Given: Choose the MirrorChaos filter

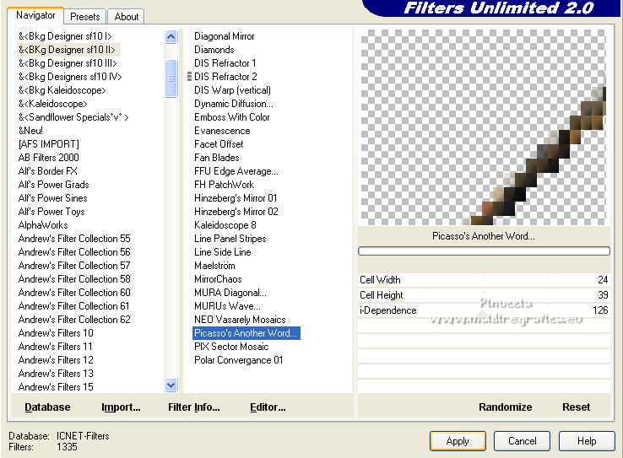Looking at the screenshot, I should coord(218,279).
